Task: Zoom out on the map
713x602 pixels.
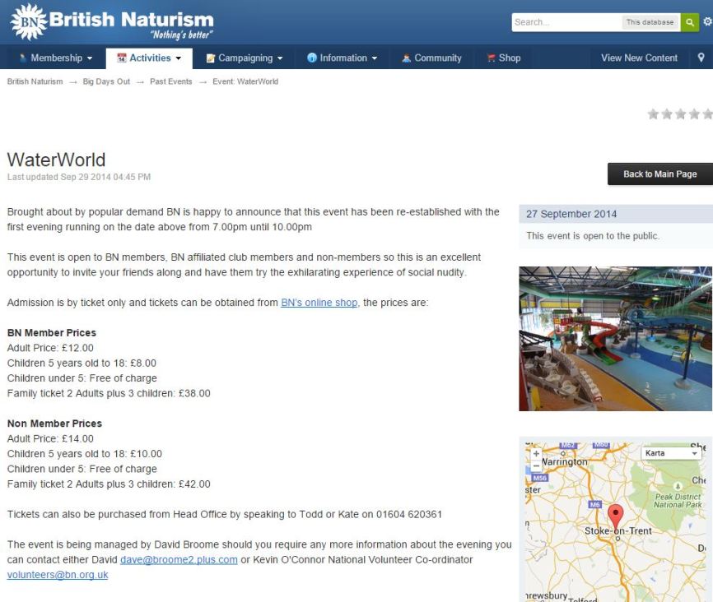Action: coord(537,465)
